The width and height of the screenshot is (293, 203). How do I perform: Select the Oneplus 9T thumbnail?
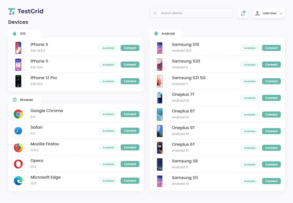point(160,131)
